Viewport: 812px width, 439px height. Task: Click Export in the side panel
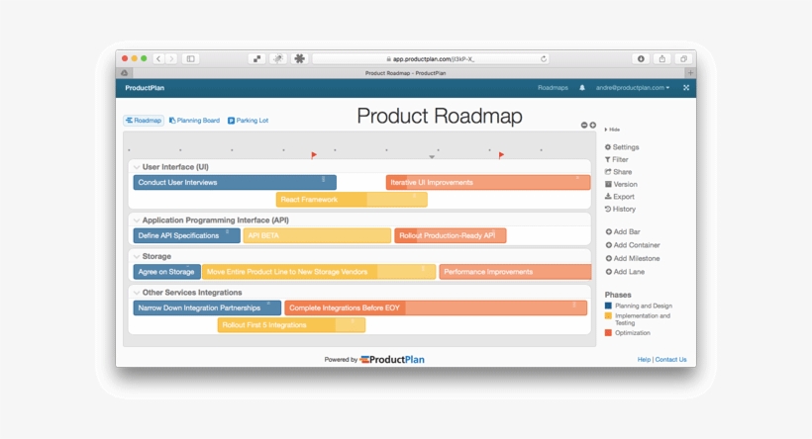(619, 197)
